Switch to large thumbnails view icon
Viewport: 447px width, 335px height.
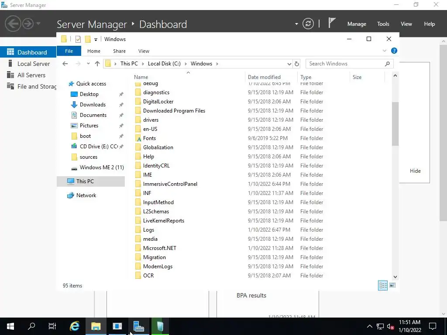pos(392,285)
